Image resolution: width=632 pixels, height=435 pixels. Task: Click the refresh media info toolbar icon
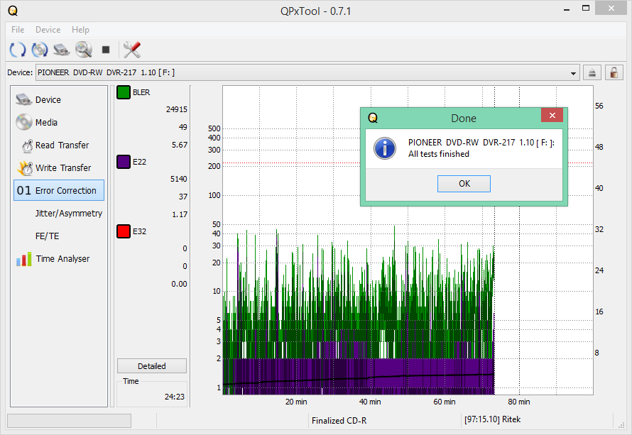40,50
